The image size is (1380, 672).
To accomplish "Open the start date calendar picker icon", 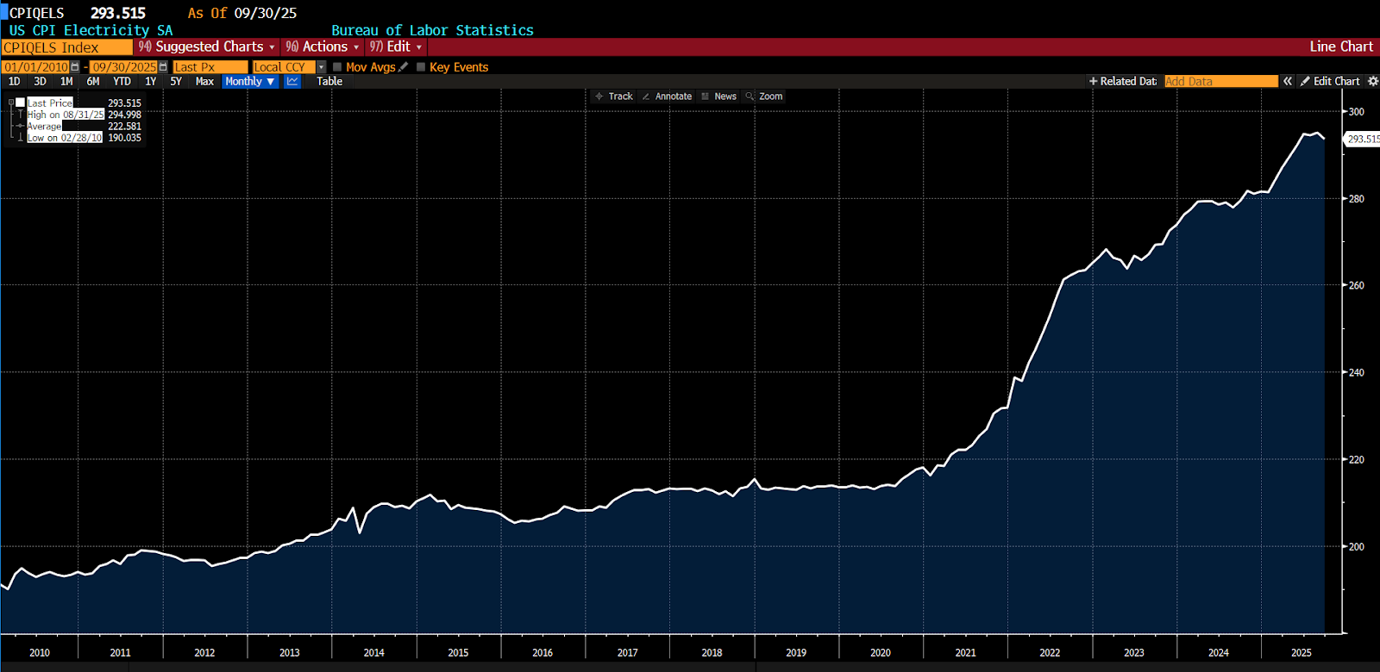I will click(75, 67).
